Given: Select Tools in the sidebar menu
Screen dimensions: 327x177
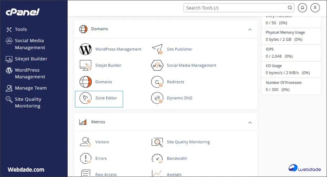Looking at the screenshot, I should 21,29.
